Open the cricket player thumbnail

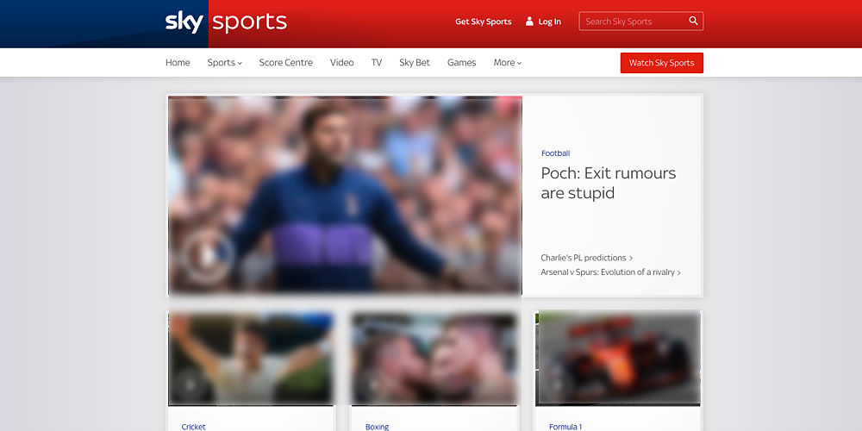pos(251,359)
